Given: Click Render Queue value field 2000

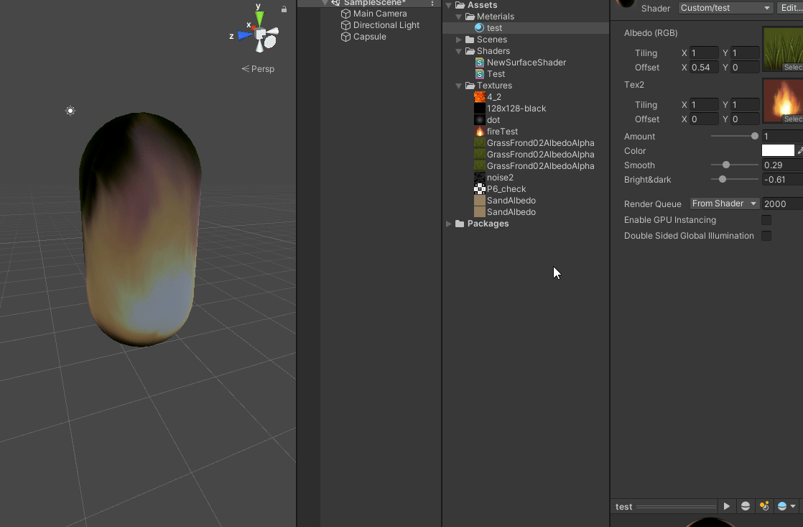Looking at the screenshot, I should click(782, 203).
